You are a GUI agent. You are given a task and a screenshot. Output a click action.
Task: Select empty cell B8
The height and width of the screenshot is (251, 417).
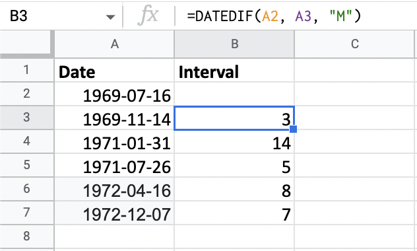[x=234, y=236]
